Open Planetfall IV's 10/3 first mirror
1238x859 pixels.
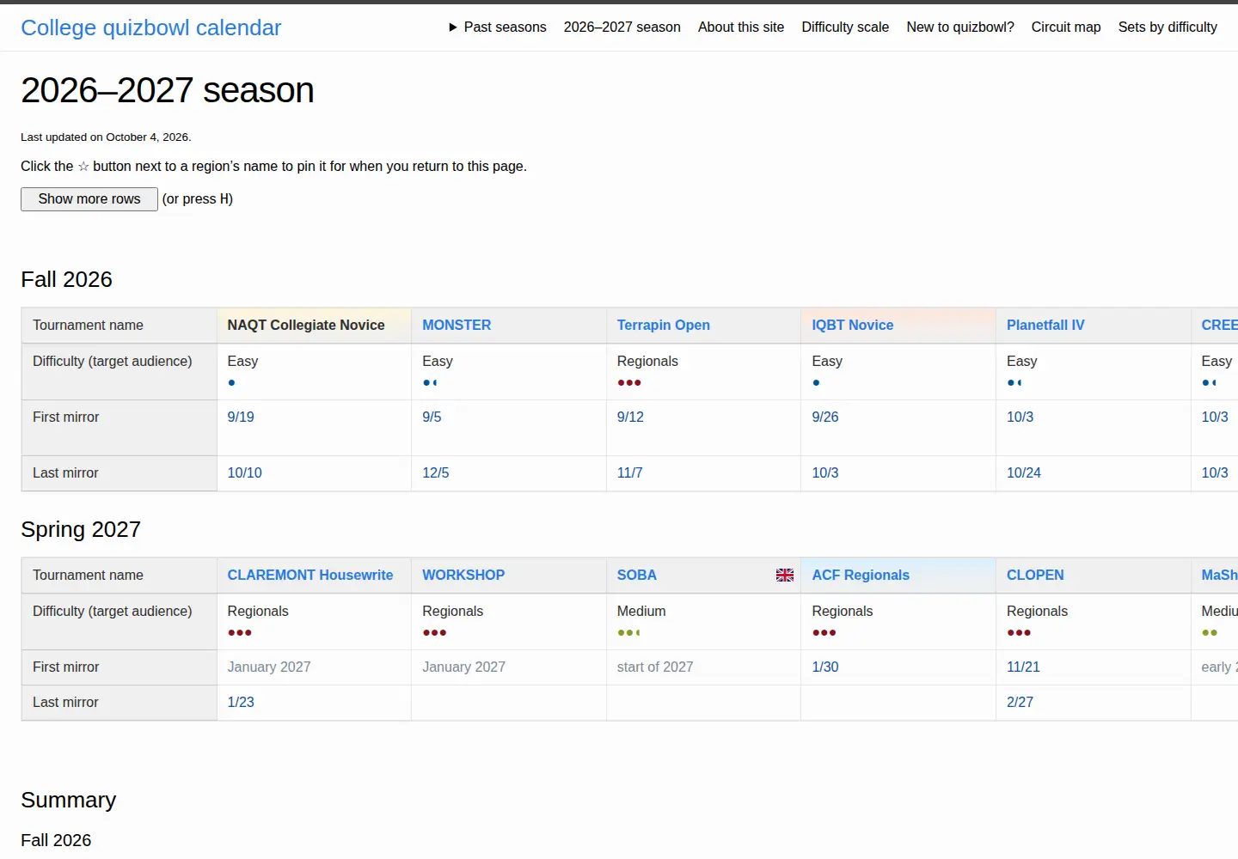pos(1020,417)
